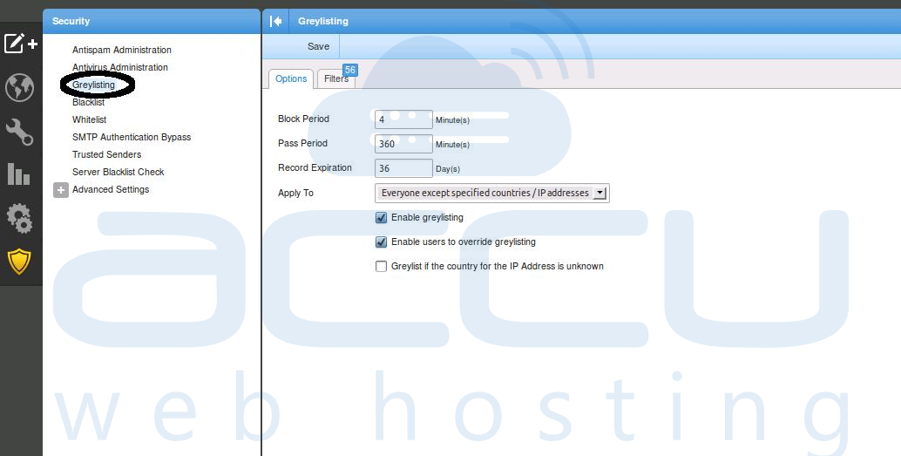This screenshot has height=456, width=901.
Task: Switch to the Filters tab
Action: (336, 78)
